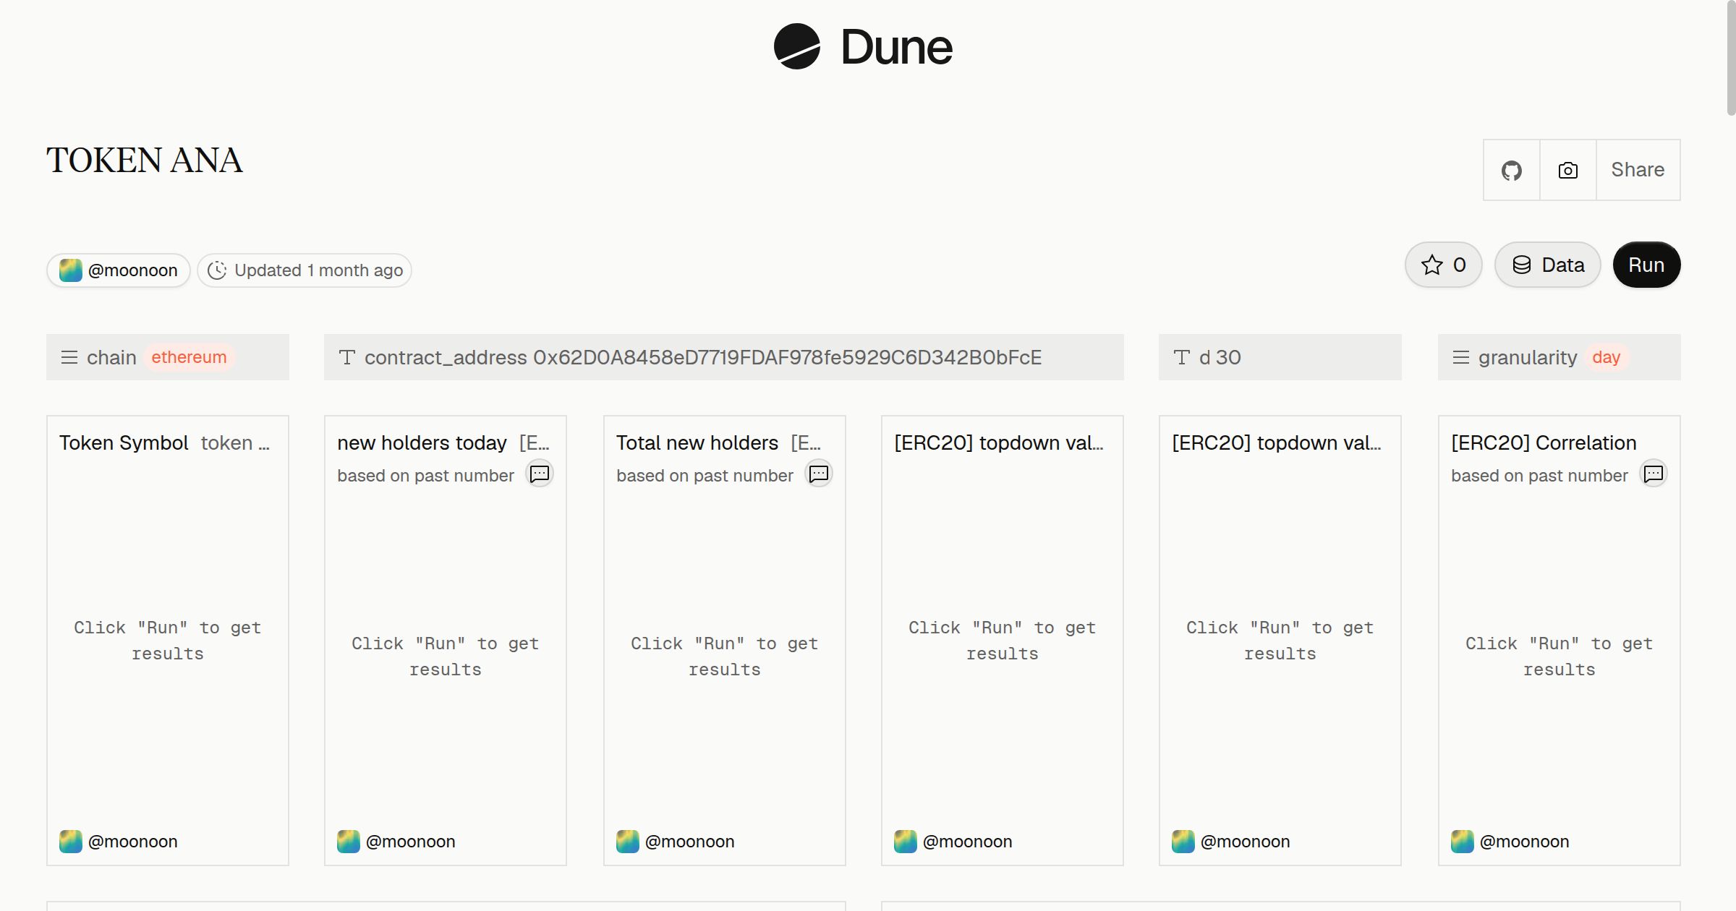
Task: Open the Data button
Action: pyautogui.click(x=1547, y=265)
